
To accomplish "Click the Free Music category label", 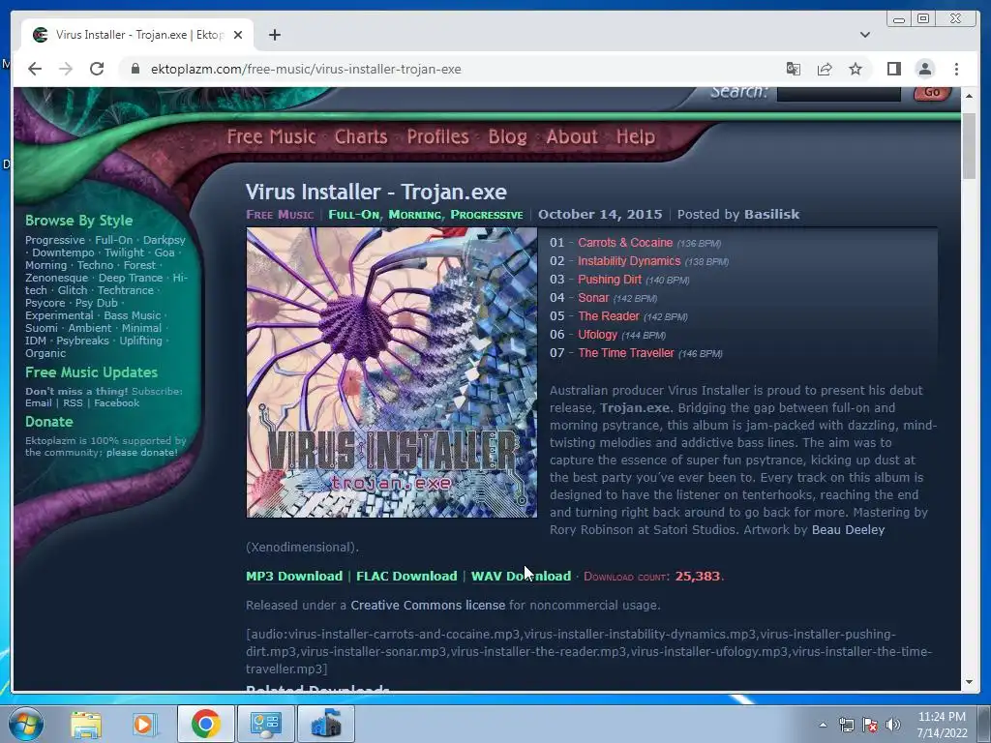I will coord(280,214).
